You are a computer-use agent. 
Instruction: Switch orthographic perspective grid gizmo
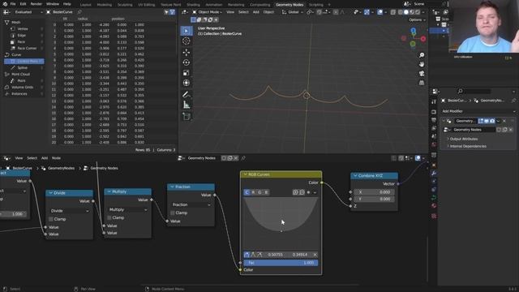(422, 83)
